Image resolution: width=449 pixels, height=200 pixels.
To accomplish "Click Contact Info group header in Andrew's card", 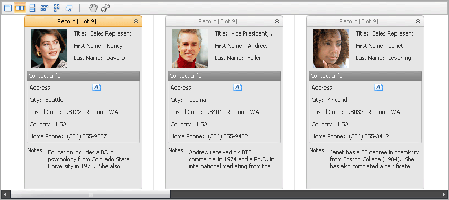I will point(224,76).
